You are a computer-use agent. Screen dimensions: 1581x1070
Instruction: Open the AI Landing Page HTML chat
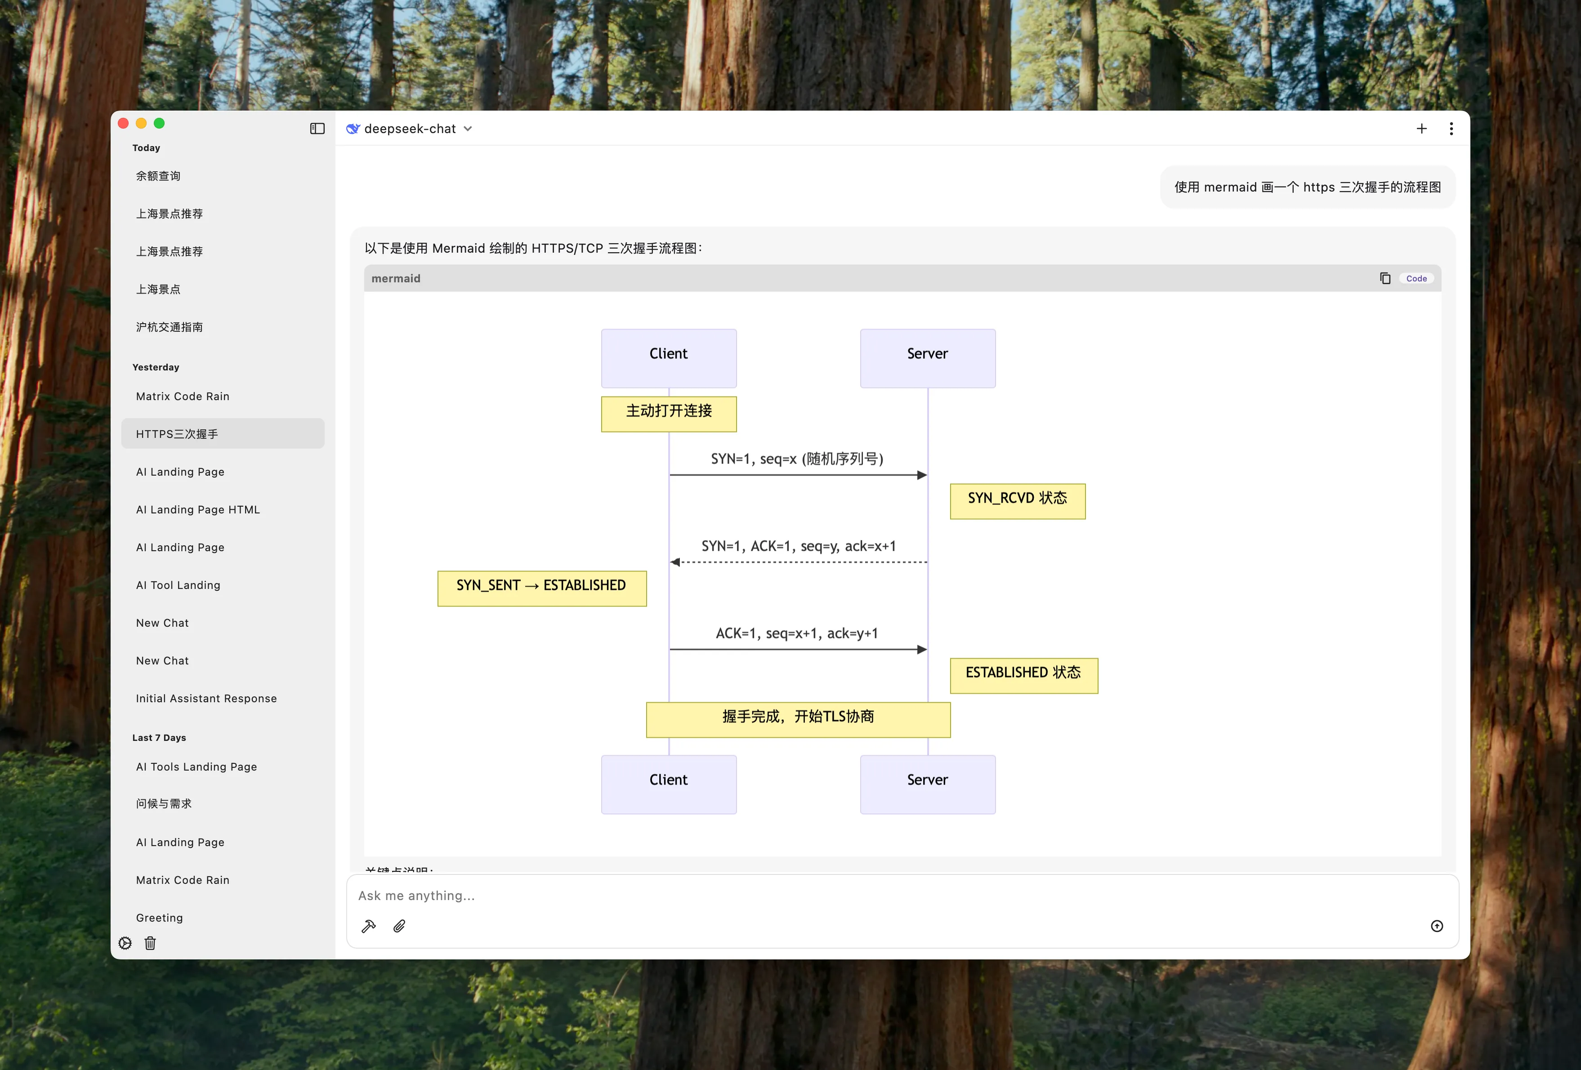click(198, 509)
